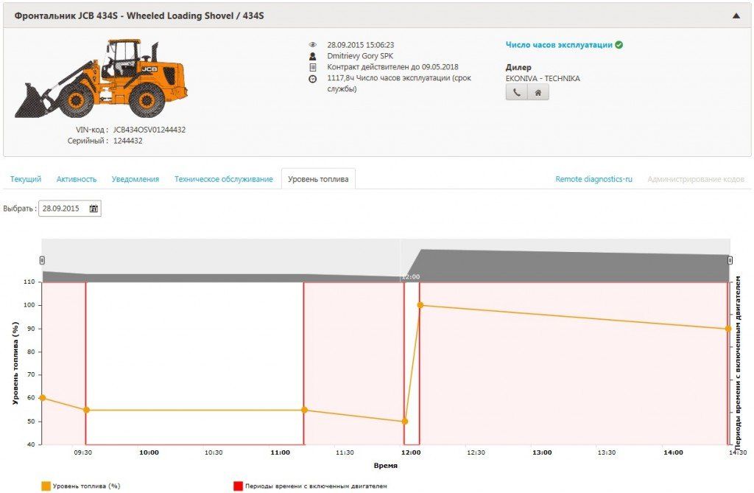Switch to the Текущий tab
754x493 pixels.
(x=26, y=179)
